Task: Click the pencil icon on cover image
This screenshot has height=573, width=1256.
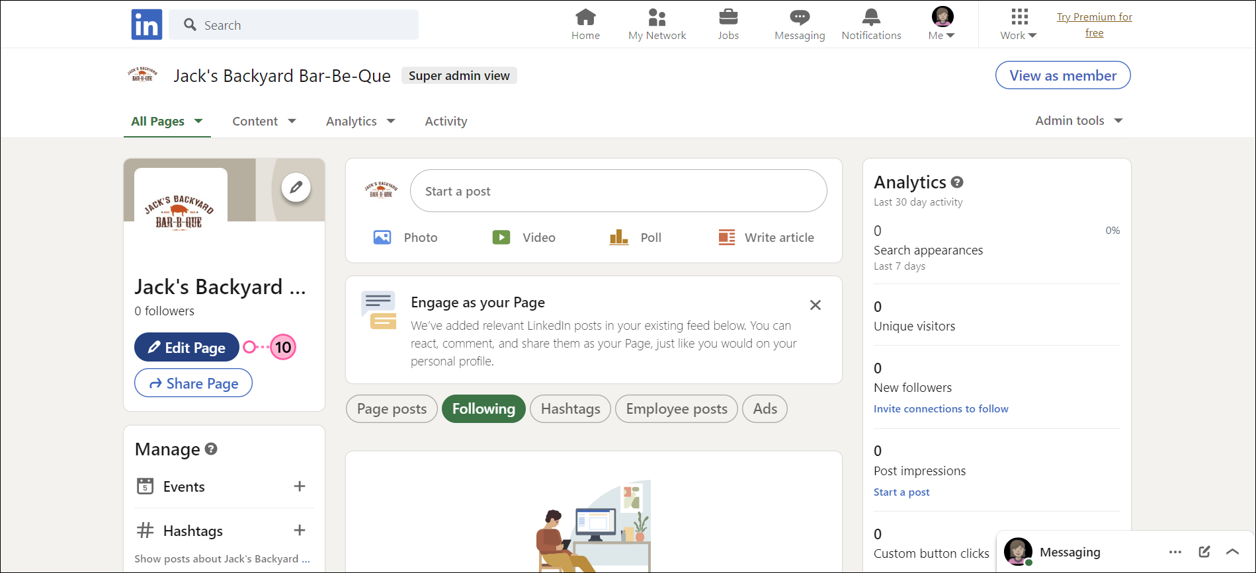Action: 296,188
